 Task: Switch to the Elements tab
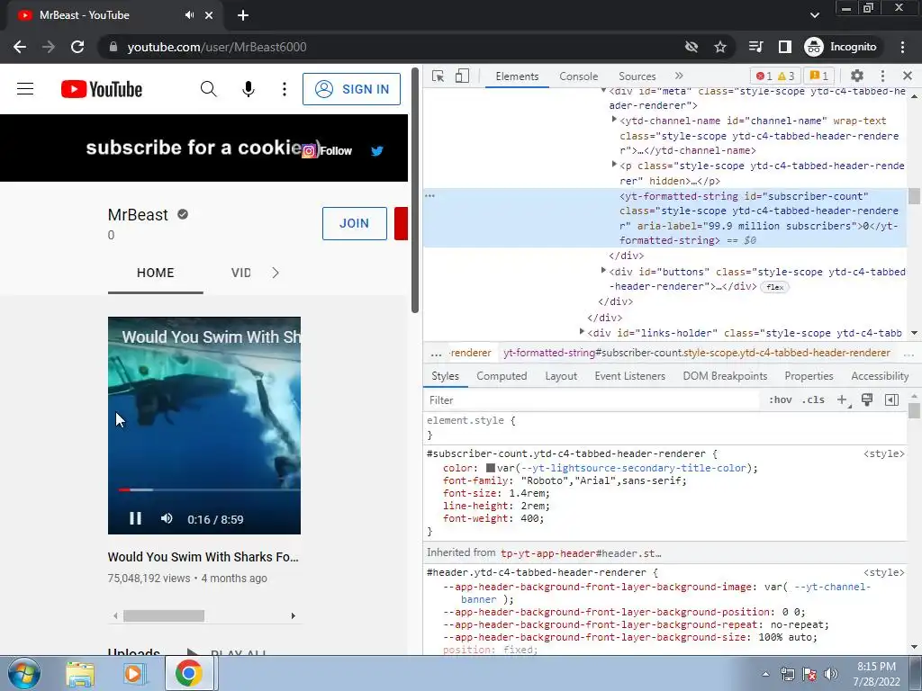517,76
